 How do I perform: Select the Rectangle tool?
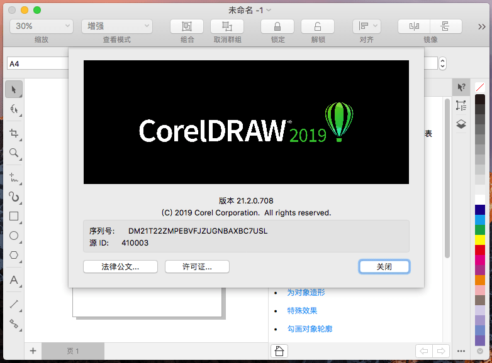13,216
